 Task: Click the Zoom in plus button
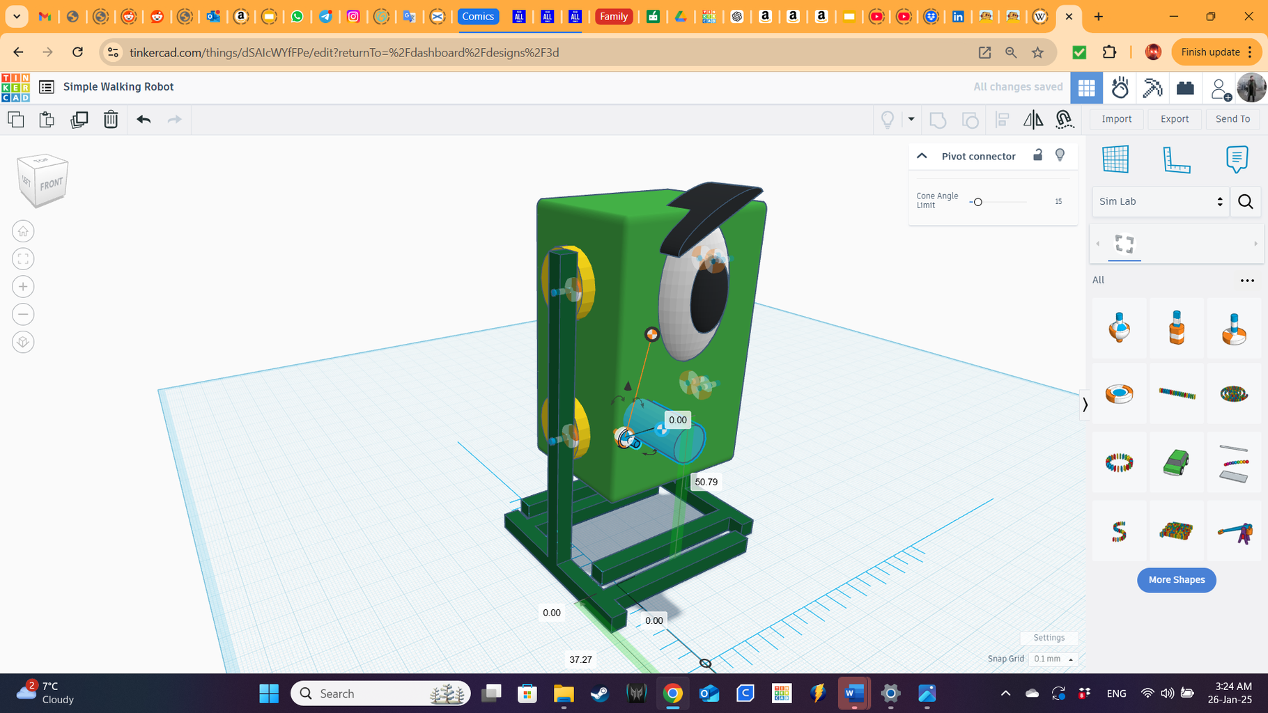coord(23,287)
